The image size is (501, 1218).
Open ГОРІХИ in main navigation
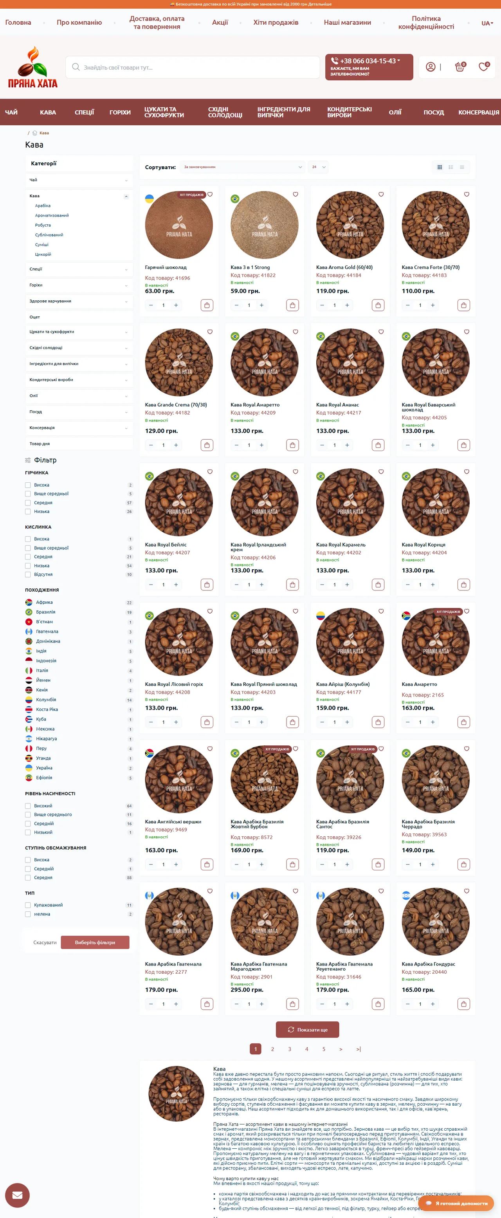120,112
